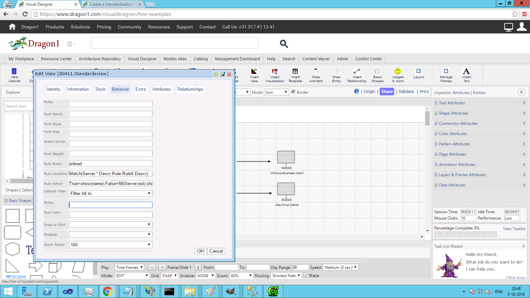
Task: Click the hamburger menu next to Dragon1 logo
Action: click(70, 44)
